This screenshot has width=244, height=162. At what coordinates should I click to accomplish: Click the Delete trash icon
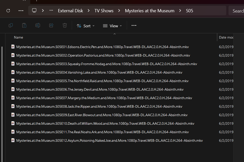[65, 26]
